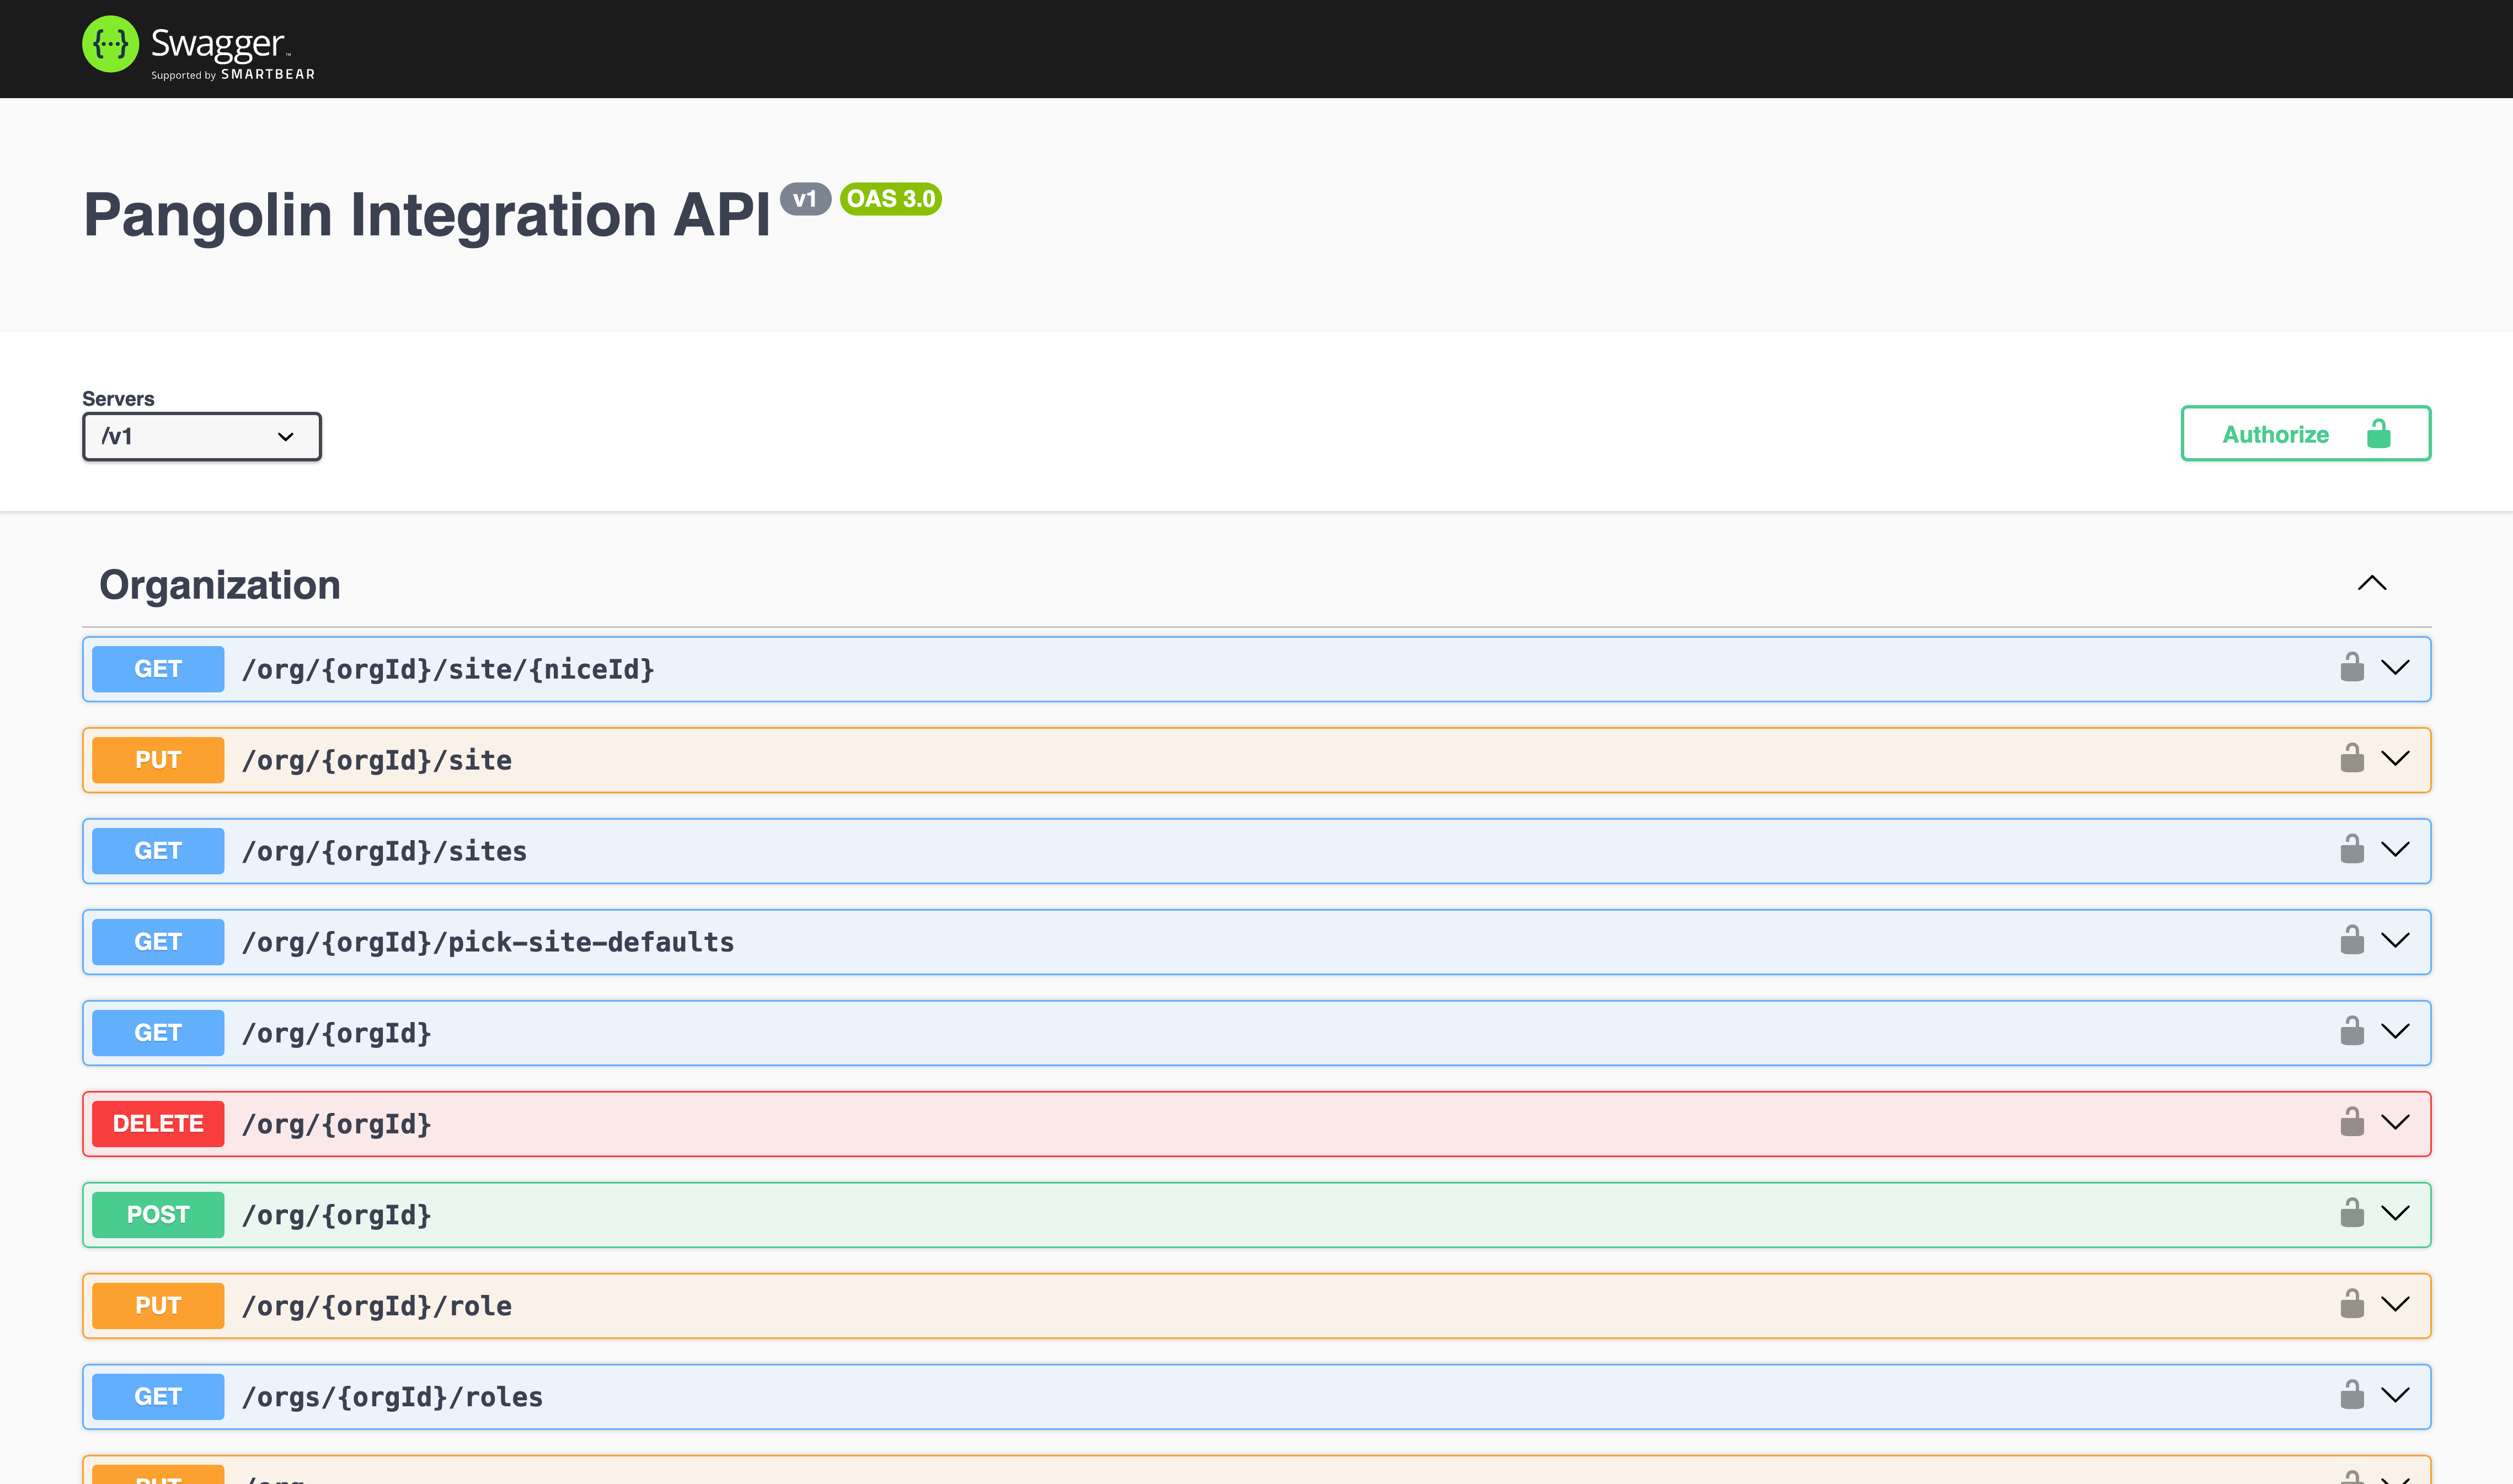Click the Swagger logo icon
The width and height of the screenshot is (2513, 1484).
point(110,44)
